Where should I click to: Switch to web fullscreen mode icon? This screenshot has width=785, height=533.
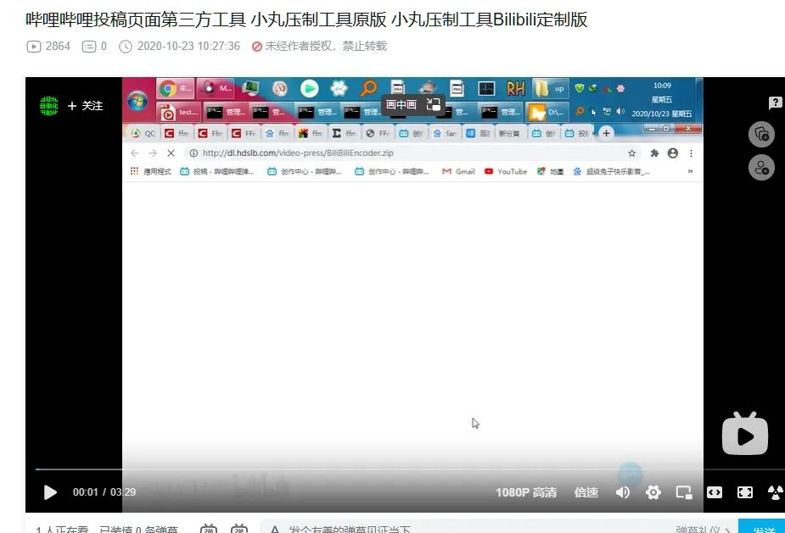715,492
